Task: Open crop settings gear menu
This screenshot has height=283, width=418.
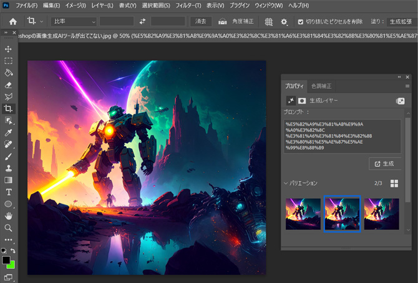Action: tap(284, 22)
